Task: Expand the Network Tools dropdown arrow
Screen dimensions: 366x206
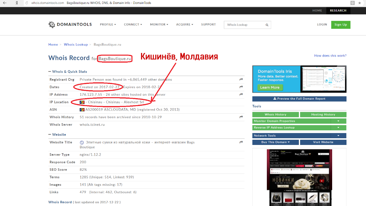Action: [x=339, y=136]
